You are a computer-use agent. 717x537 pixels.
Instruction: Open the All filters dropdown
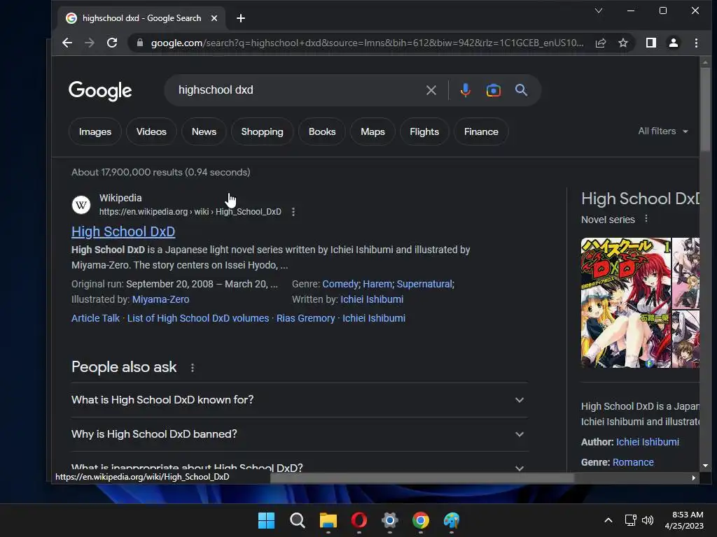coord(663,131)
